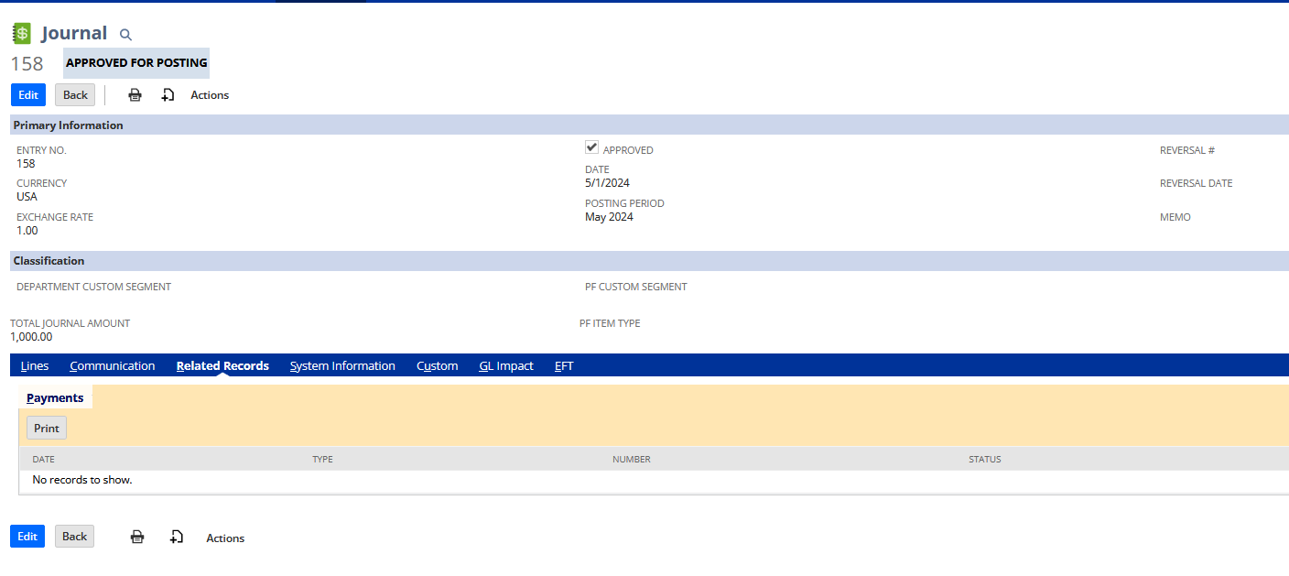
Task: Click the Reversal # field label
Action: [1187, 150]
